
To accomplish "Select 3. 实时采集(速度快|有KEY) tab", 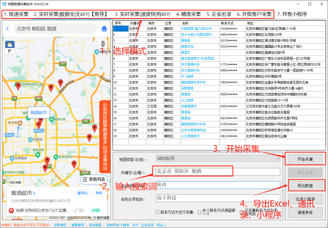I will [143, 14].
